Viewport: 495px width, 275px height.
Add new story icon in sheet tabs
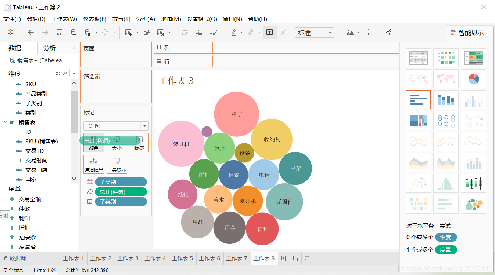pyautogui.click(x=308, y=258)
